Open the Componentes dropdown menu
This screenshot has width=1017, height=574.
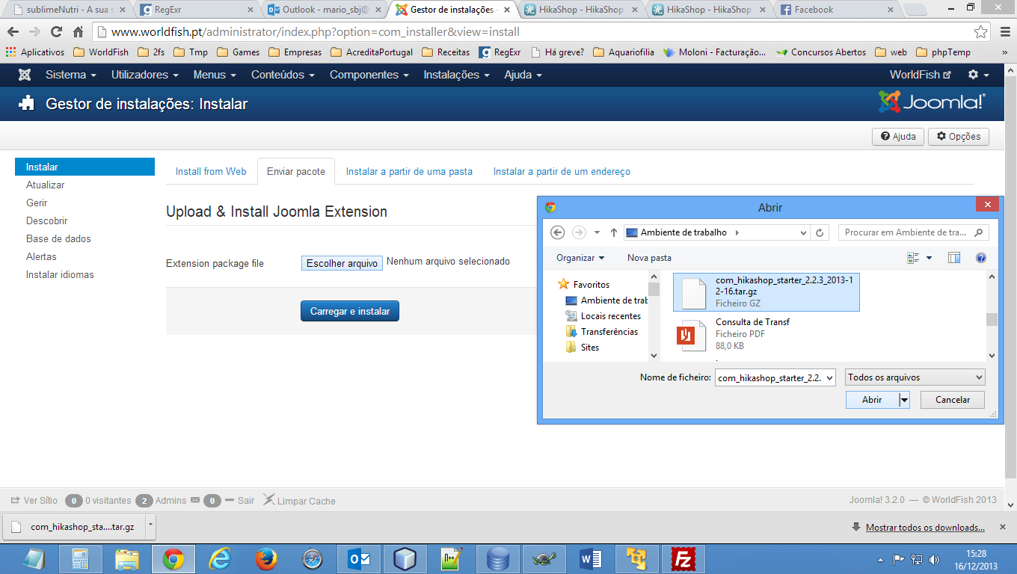(x=369, y=75)
